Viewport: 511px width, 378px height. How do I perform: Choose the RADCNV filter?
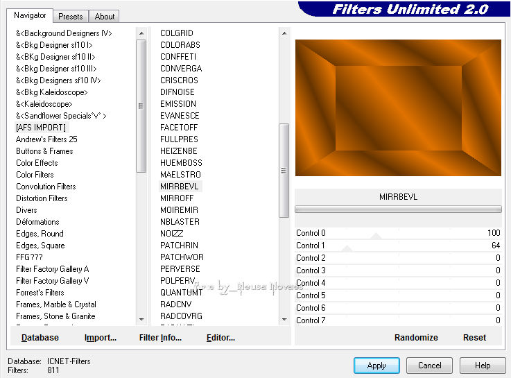[176, 304]
